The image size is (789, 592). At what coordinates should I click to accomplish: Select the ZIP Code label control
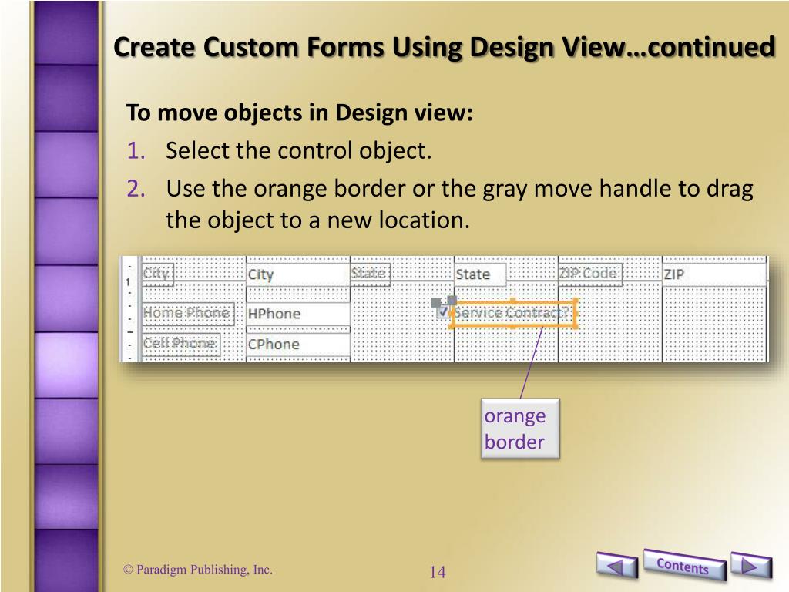[590, 274]
